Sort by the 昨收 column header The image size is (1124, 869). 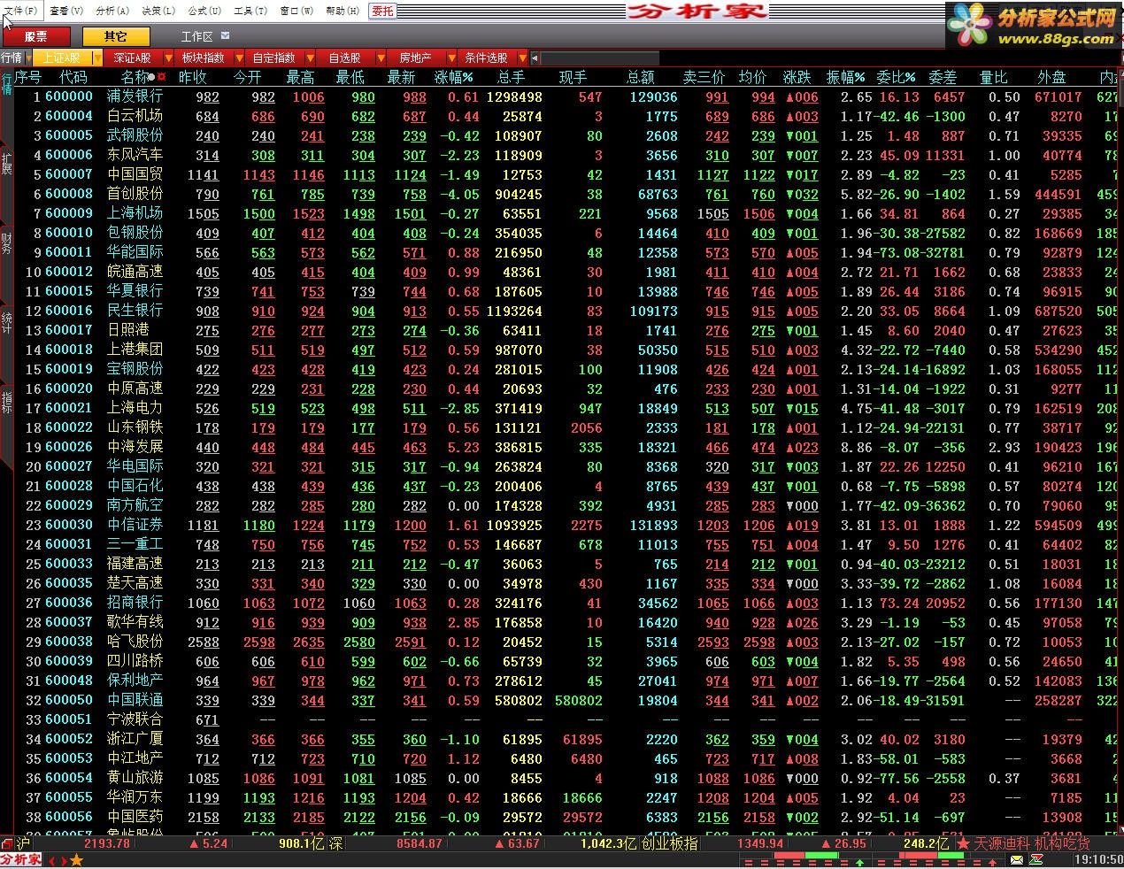tap(192, 78)
